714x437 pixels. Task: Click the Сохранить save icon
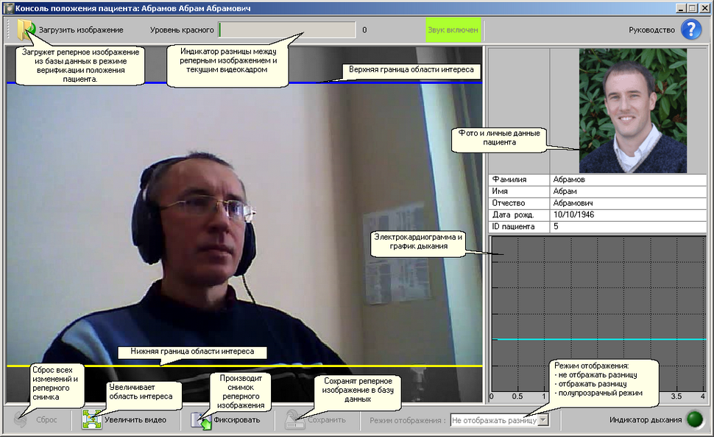click(295, 420)
